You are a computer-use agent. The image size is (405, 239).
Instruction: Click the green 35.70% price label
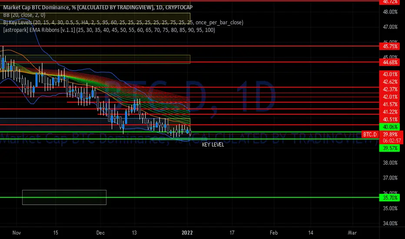point(389,198)
